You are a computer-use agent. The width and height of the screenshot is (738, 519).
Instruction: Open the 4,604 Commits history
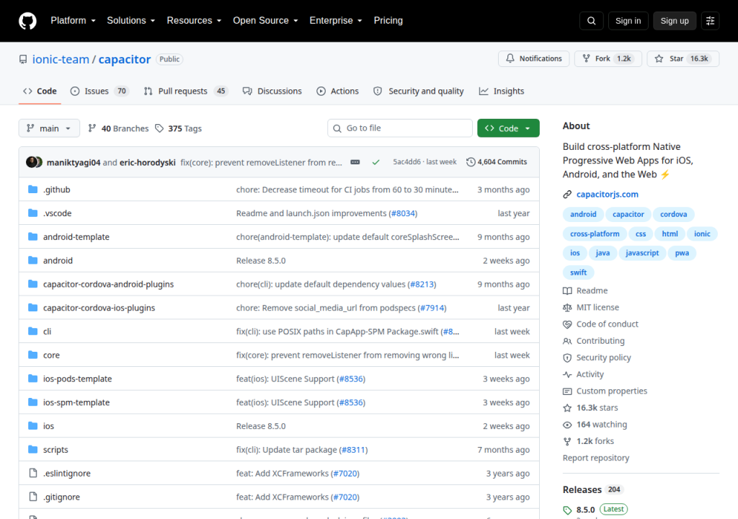497,162
